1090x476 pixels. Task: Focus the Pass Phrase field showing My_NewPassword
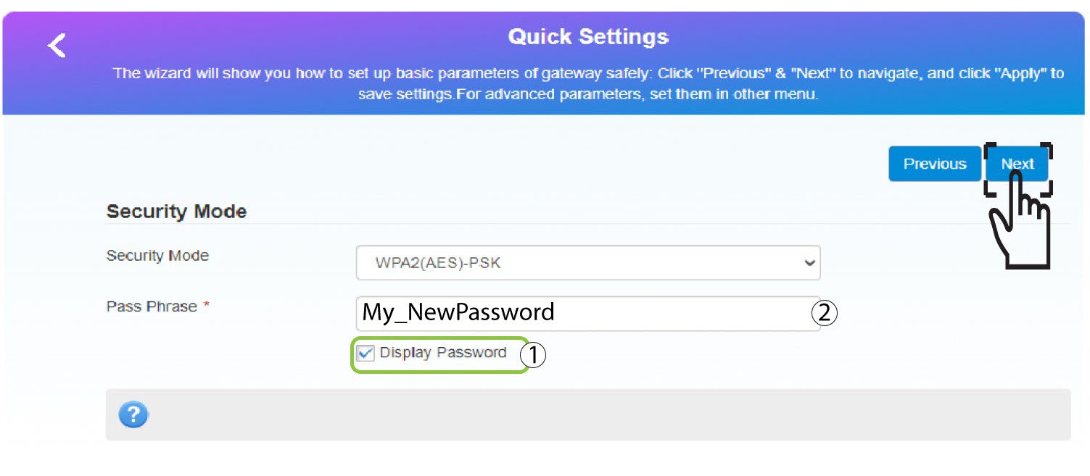click(x=588, y=313)
